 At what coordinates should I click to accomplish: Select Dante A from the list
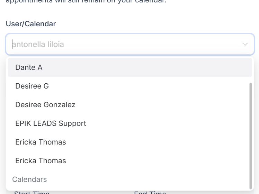(29, 67)
